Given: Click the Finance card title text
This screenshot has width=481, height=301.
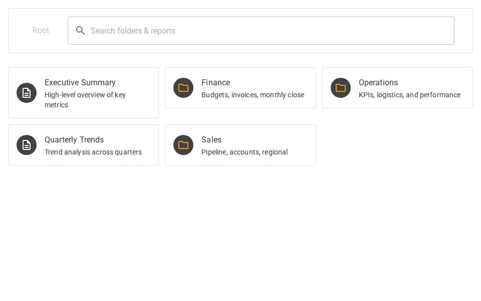Looking at the screenshot, I should pyautogui.click(x=215, y=83).
